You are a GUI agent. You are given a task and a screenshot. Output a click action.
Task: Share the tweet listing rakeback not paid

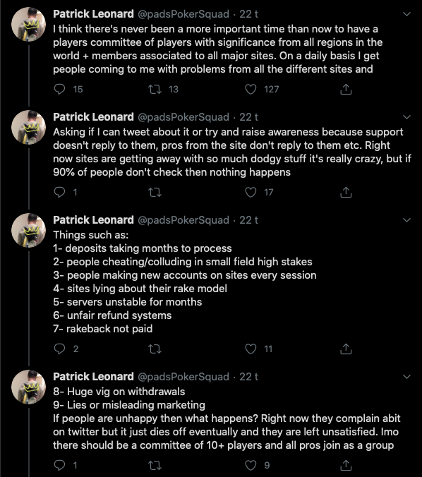tap(346, 349)
